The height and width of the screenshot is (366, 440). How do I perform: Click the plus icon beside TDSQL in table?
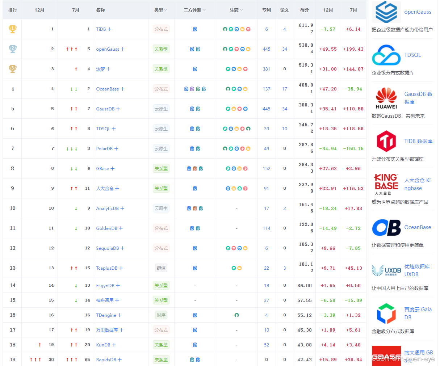pos(114,129)
